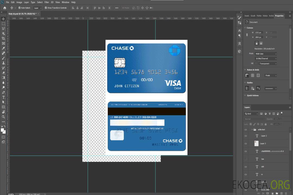This screenshot has width=293, height=195.
Task: Hide the 'edite text' group with eye icon
Action: [x=246, y=130]
